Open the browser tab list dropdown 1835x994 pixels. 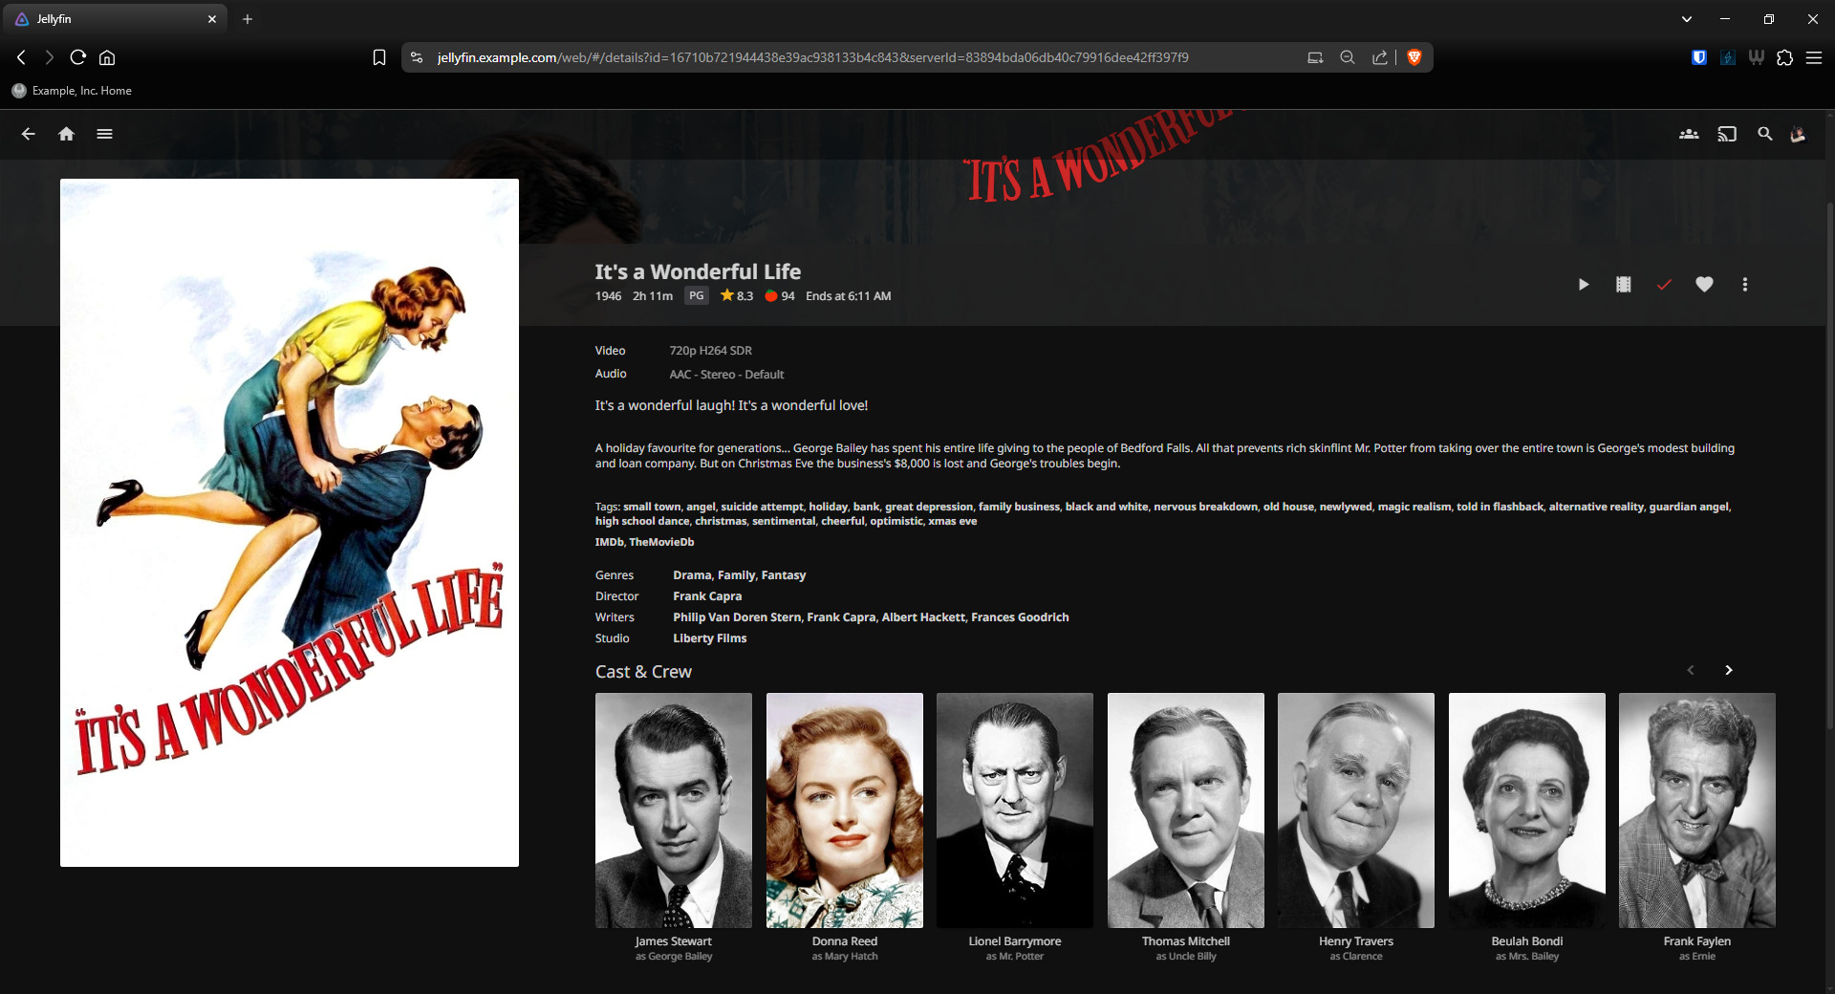(1686, 19)
